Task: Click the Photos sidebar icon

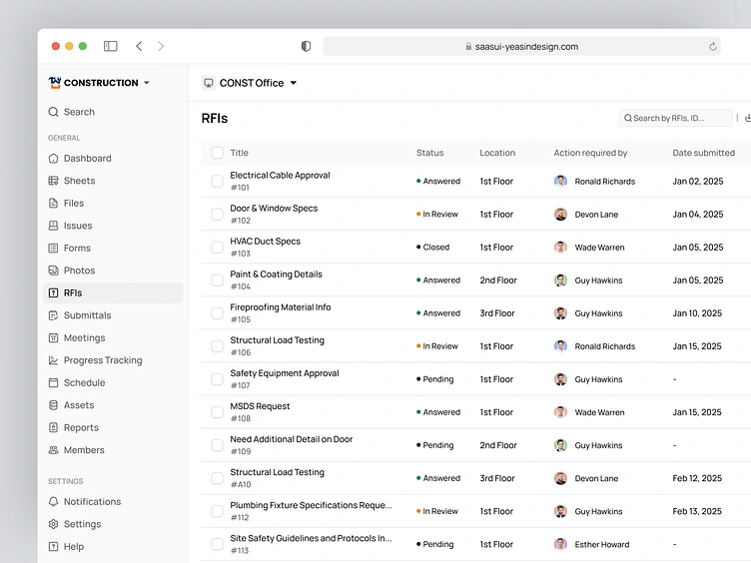Action: click(53, 271)
